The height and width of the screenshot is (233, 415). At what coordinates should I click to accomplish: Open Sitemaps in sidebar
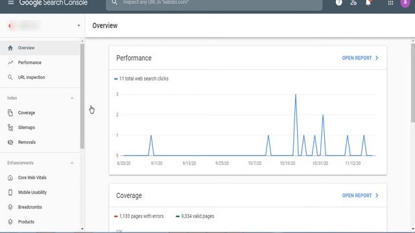click(x=40, y=128)
